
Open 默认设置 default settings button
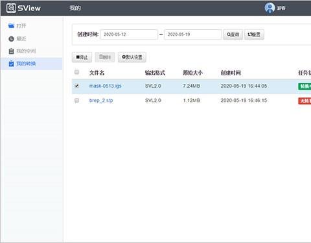tap(132, 57)
